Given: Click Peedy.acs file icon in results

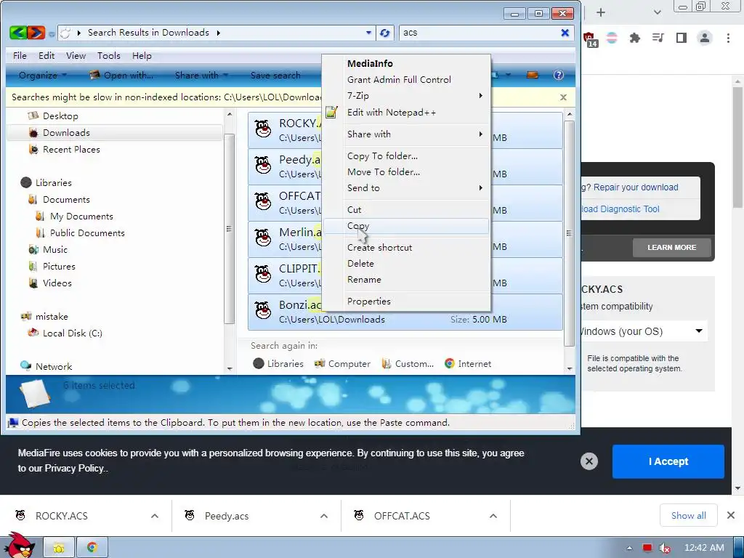Looking at the screenshot, I should click(x=263, y=165).
